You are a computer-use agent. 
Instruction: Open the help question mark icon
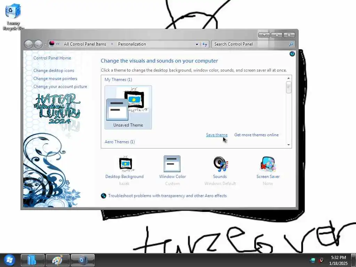click(x=292, y=54)
